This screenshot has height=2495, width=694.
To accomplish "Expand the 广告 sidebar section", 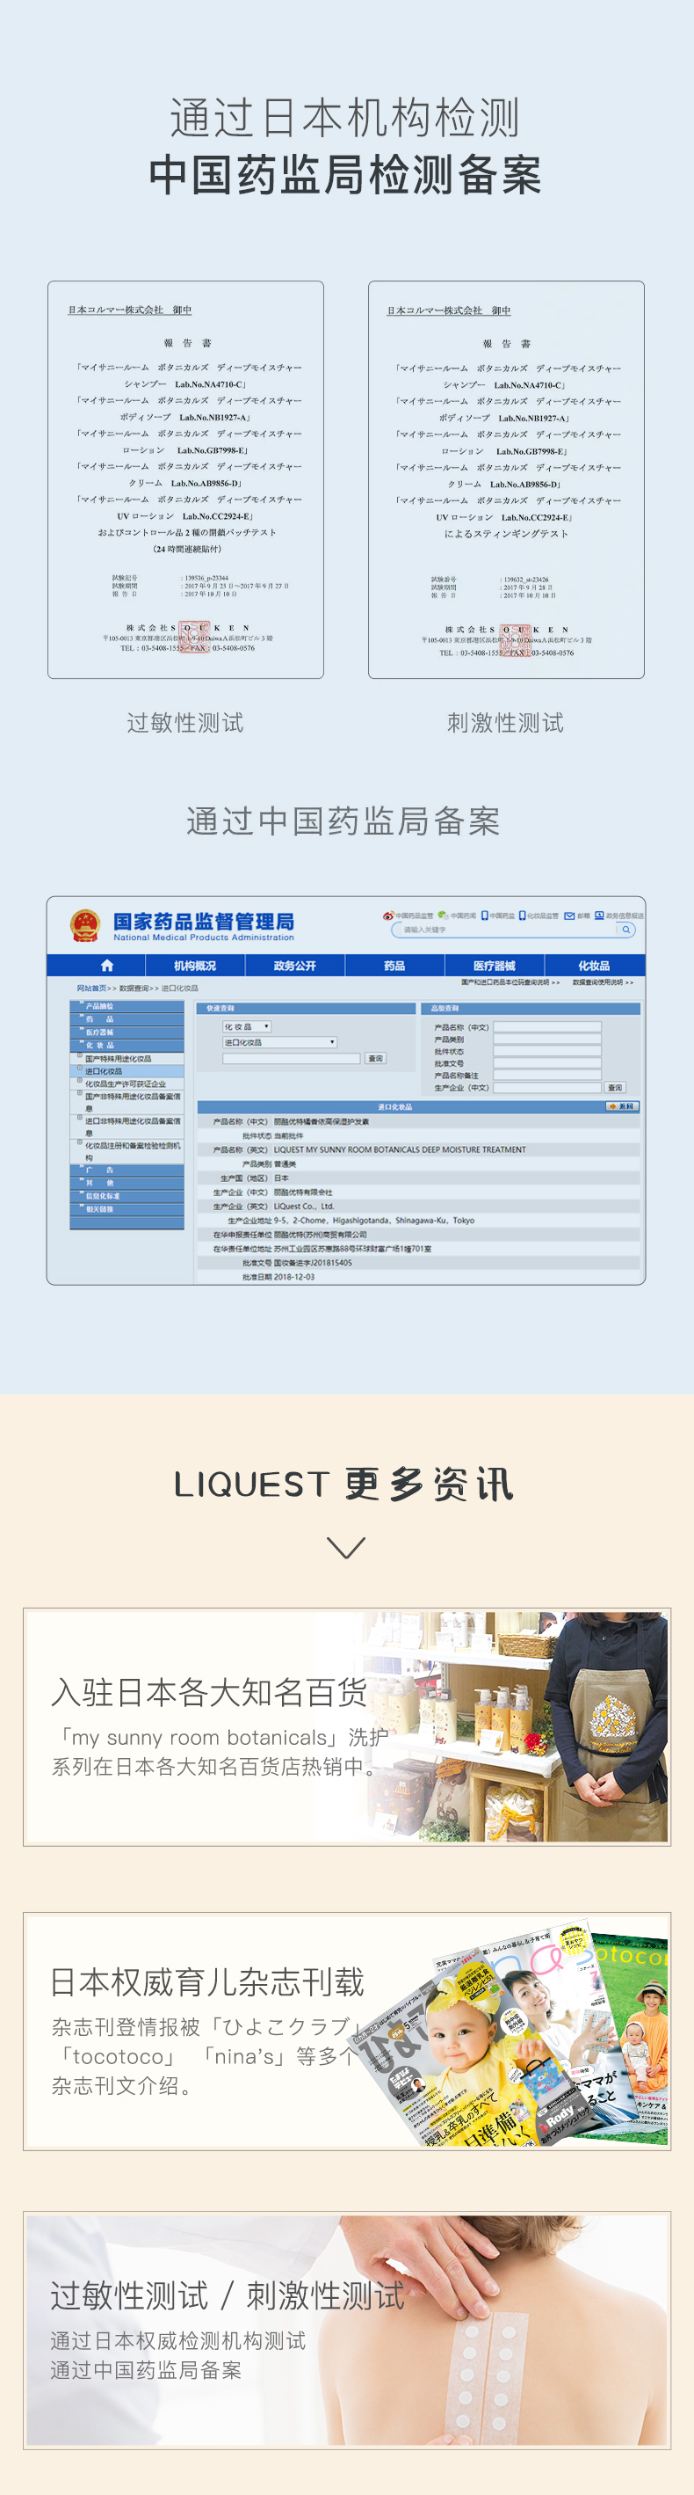I will coord(127,1170).
